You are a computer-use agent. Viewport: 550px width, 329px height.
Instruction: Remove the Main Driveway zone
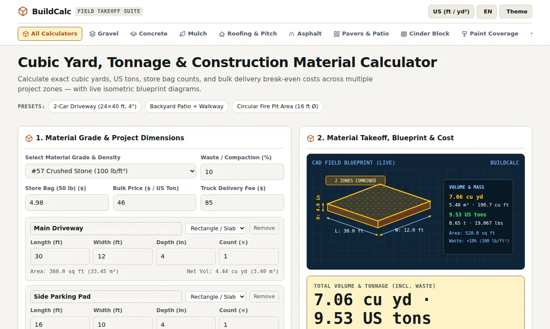pyautogui.click(x=264, y=228)
